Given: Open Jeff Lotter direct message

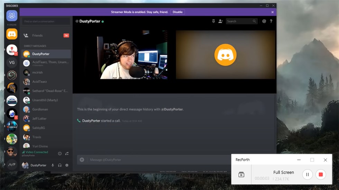Looking at the screenshot, I should click(46, 118).
